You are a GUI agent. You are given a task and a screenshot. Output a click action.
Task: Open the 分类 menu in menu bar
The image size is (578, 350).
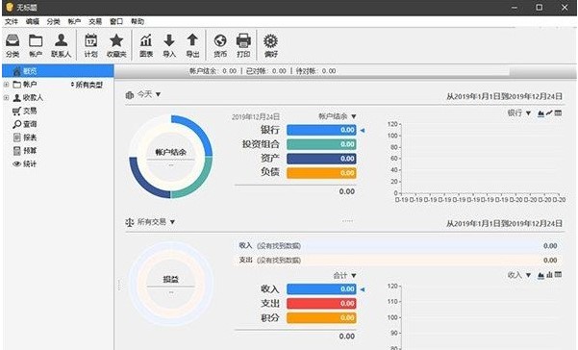coord(54,21)
